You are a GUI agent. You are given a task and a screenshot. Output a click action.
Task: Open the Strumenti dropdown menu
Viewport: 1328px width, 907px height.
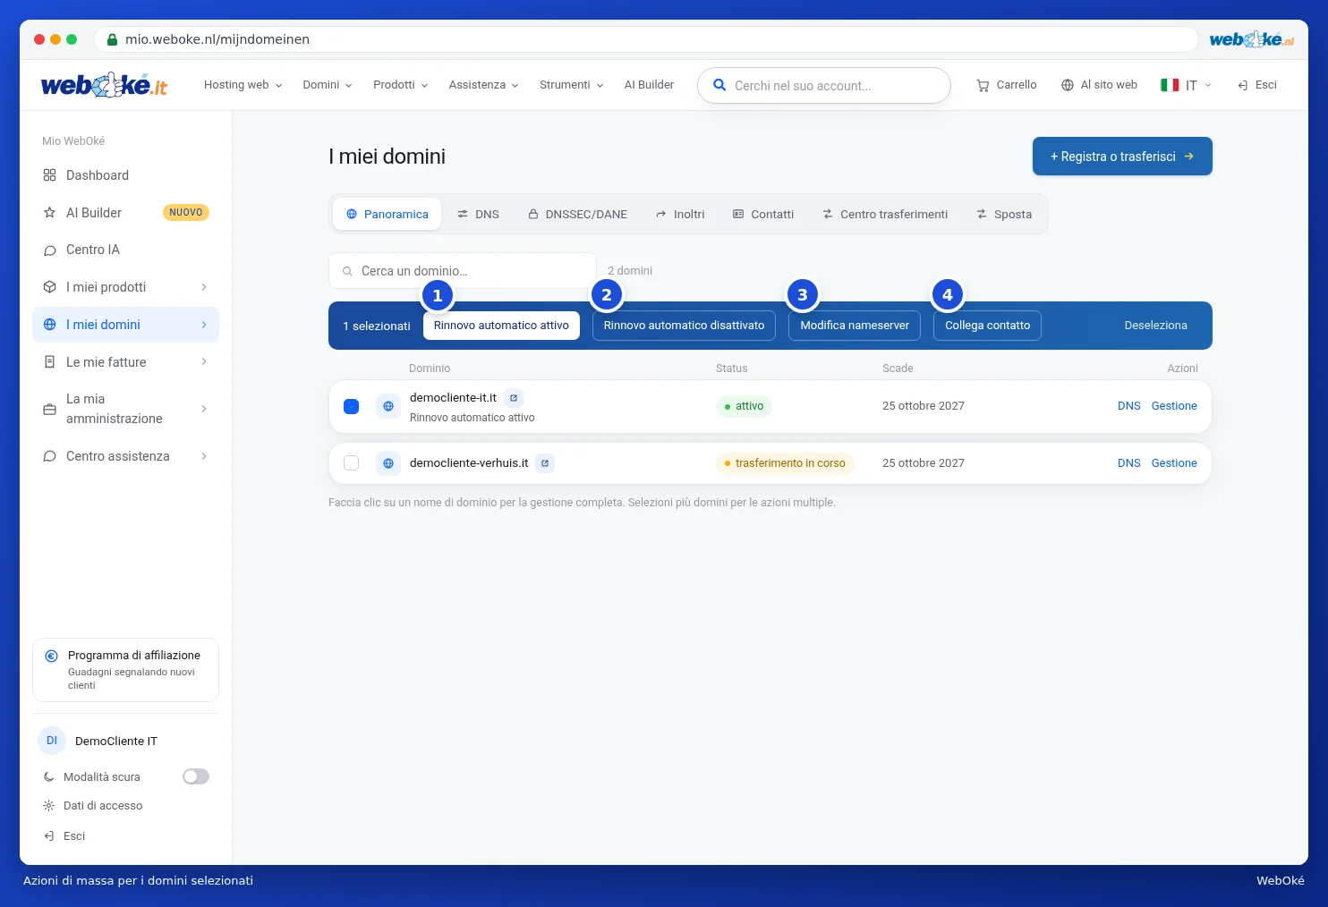[572, 85]
